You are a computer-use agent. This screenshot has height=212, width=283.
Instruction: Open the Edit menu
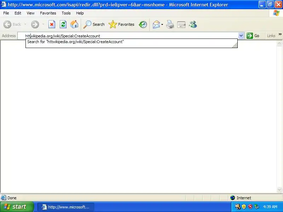pos(18,13)
